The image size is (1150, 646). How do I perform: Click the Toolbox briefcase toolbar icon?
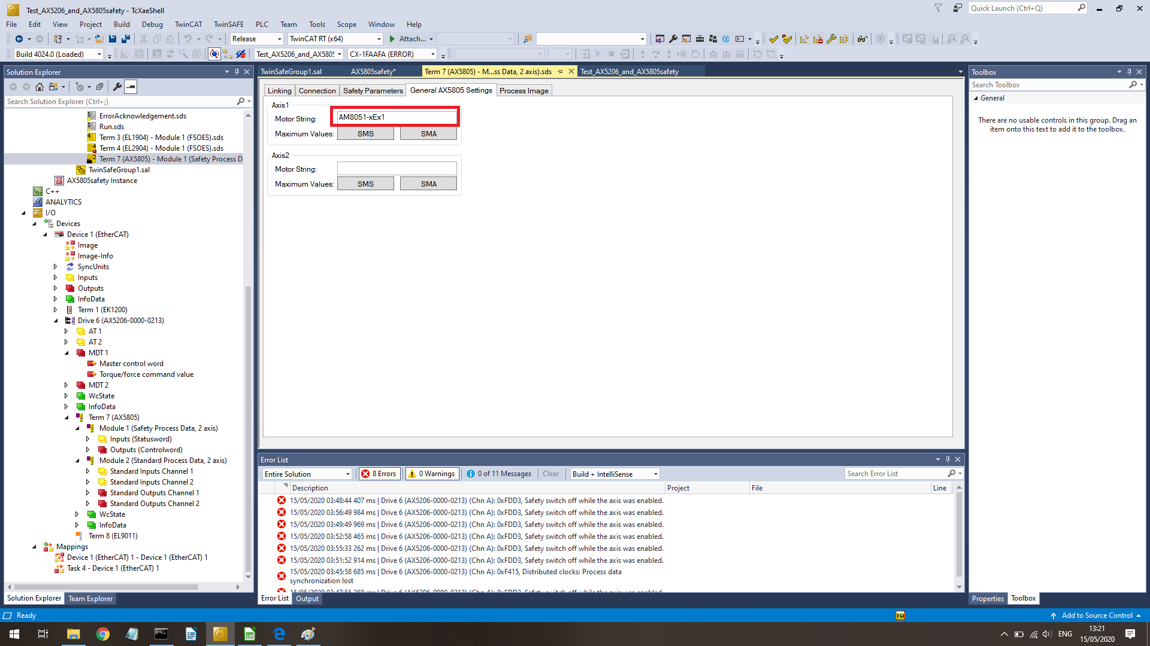(x=700, y=39)
